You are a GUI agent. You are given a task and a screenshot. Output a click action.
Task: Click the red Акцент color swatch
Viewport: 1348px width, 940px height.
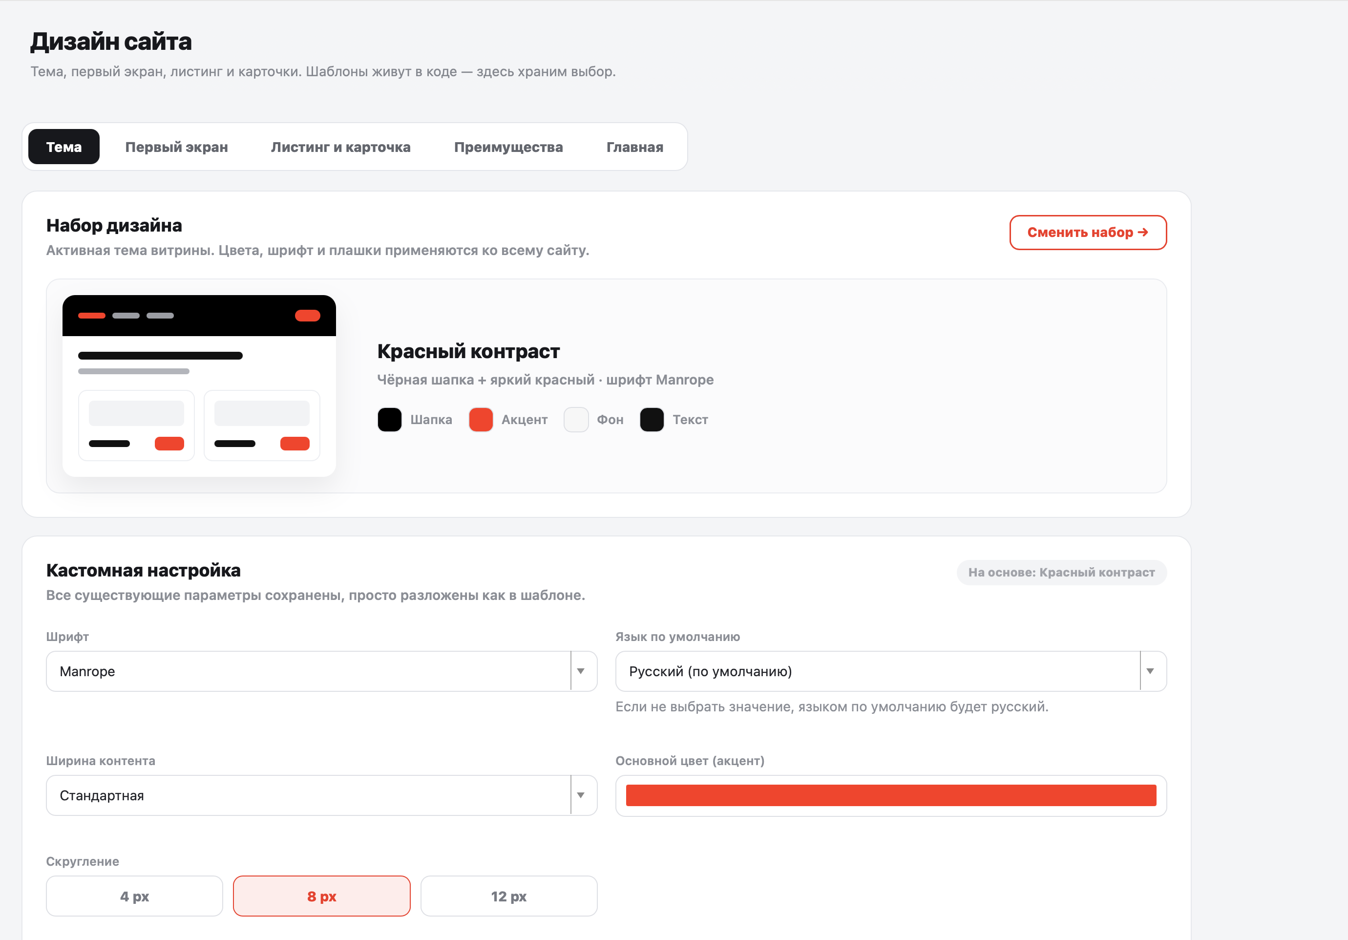pos(481,420)
